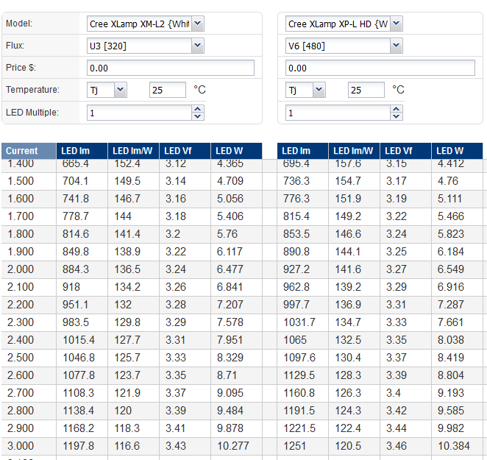
Task: Increase LED Multiple for XP-L HD with up arrow
Action: 397,109
